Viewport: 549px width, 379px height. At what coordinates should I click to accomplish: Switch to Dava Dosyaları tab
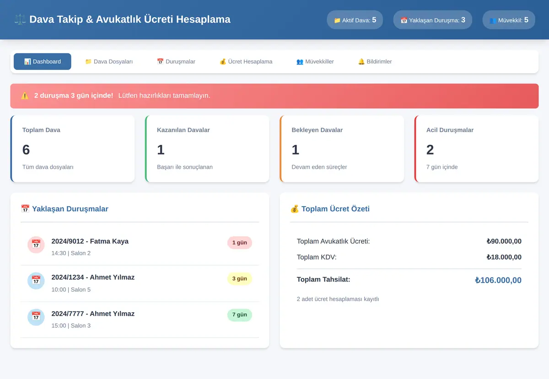pyautogui.click(x=109, y=62)
